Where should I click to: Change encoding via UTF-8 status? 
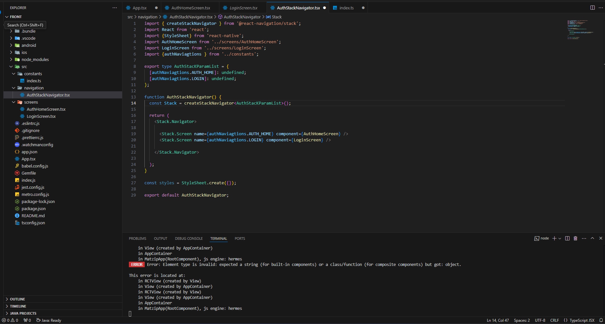click(540, 320)
